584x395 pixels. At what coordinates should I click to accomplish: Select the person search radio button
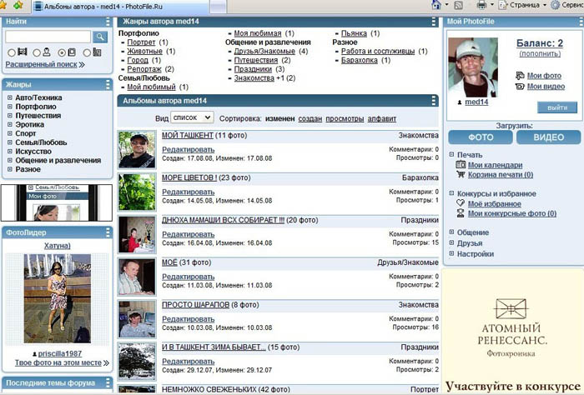tap(35, 52)
